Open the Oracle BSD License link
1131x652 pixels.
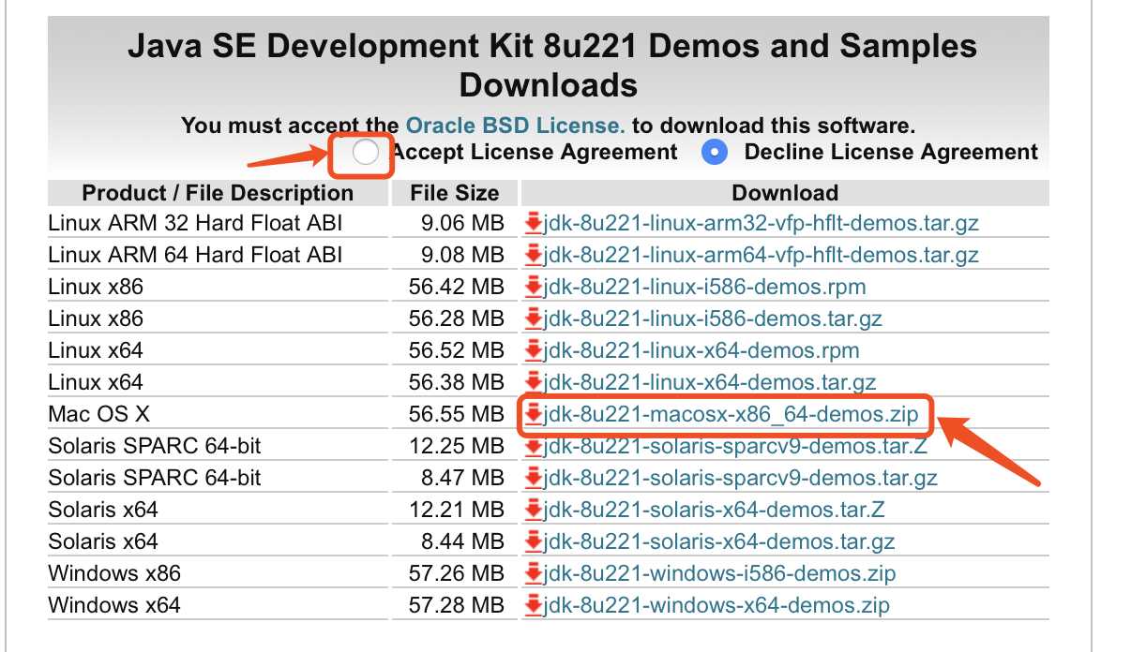pyautogui.click(x=515, y=126)
